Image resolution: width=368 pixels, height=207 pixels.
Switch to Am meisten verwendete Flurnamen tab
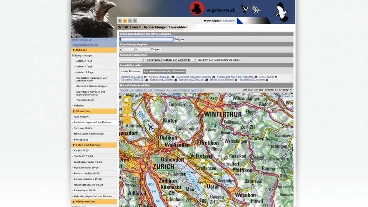click(x=164, y=71)
